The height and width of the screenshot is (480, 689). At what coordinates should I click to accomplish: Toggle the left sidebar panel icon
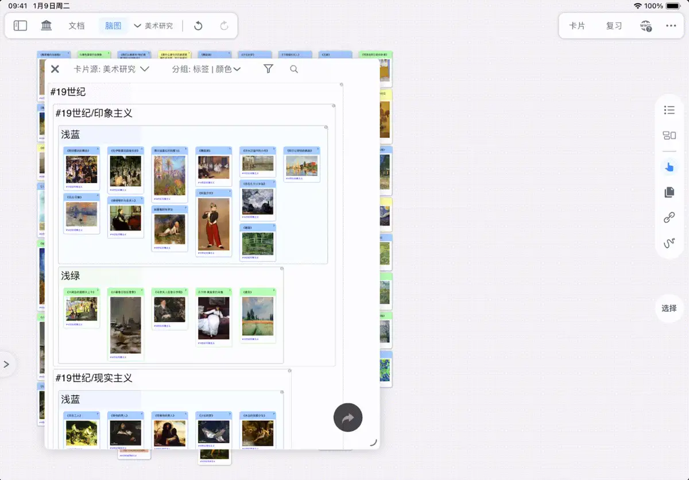(20, 26)
